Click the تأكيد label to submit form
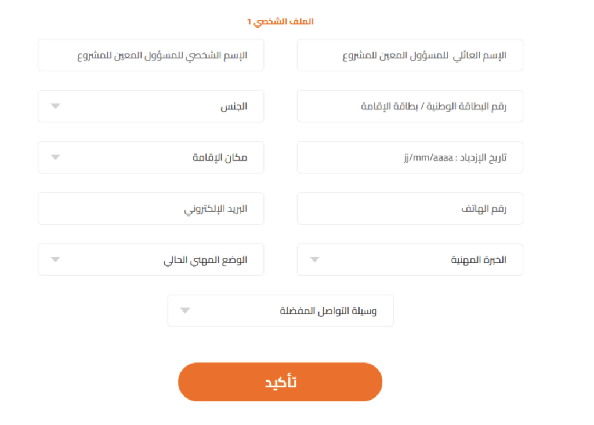The width and height of the screenshot is (594, 425). click(281, 382)
